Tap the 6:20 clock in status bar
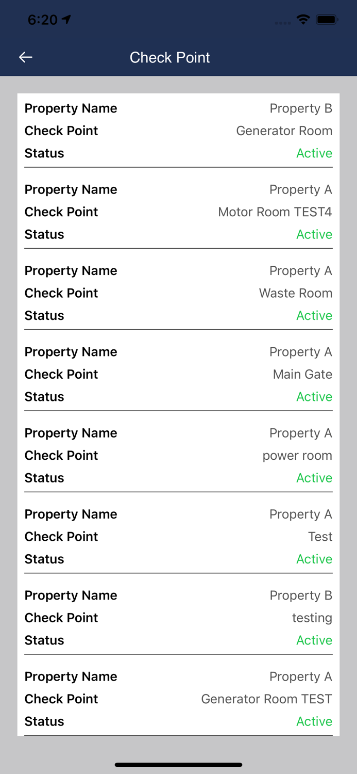 (42, 20)
